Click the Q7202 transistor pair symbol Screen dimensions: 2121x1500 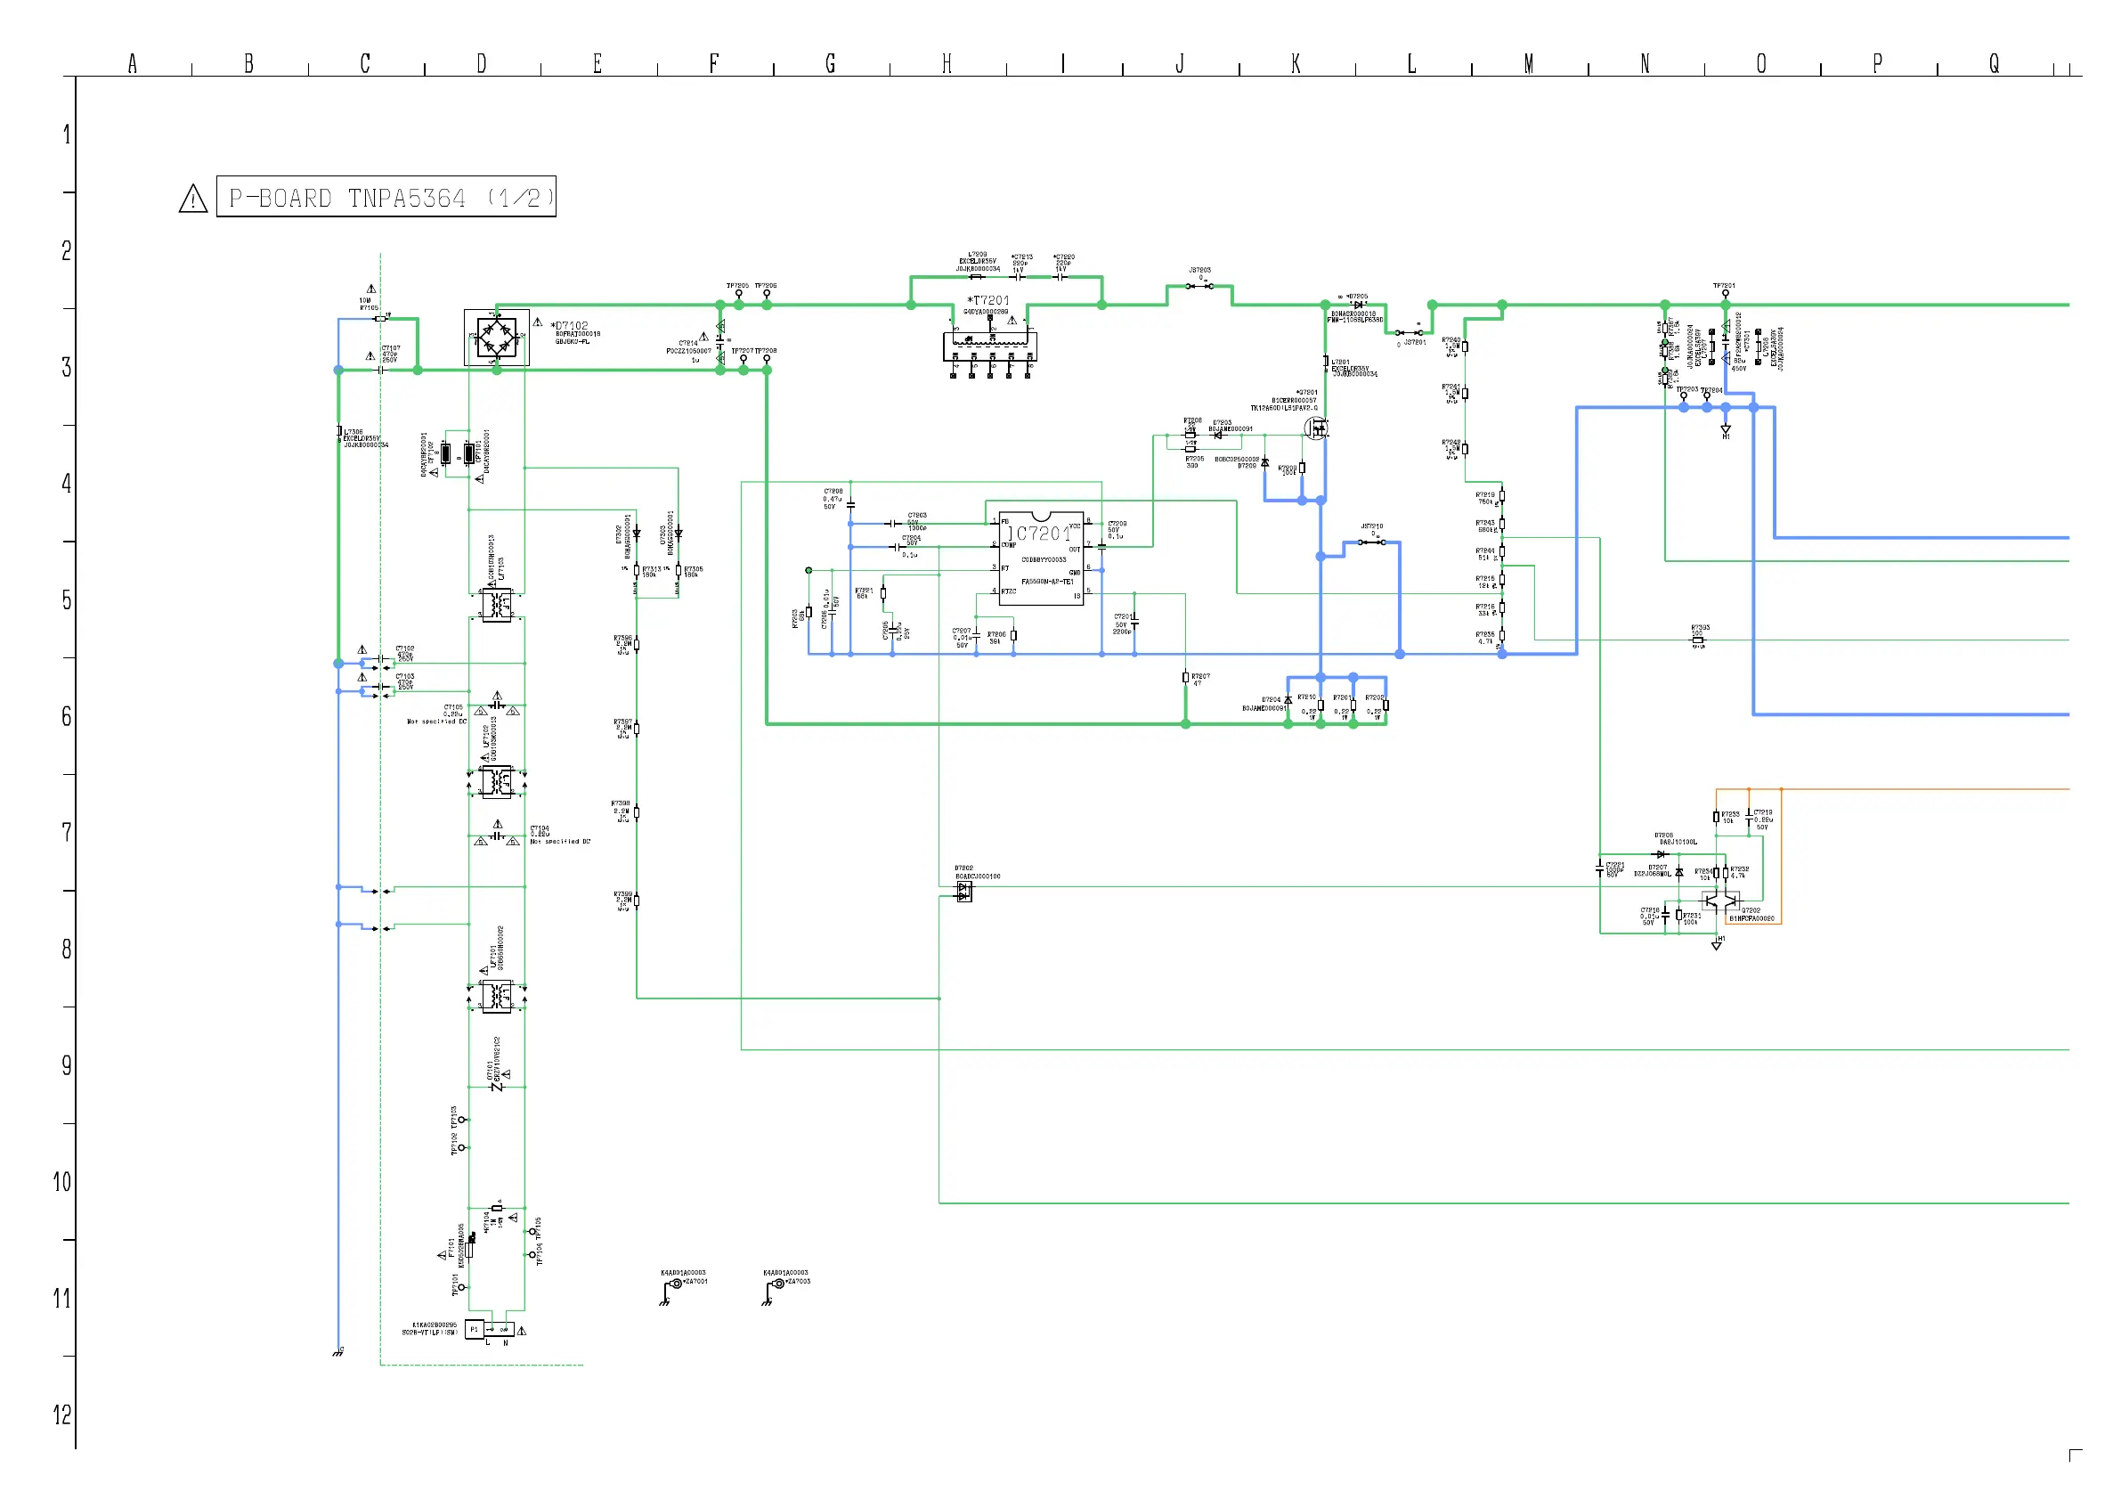(1720, 901)
